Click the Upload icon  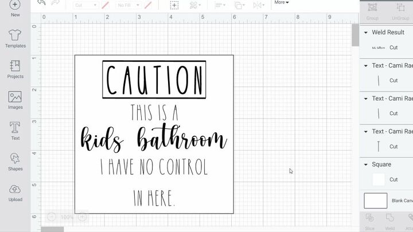coord(15,191)
